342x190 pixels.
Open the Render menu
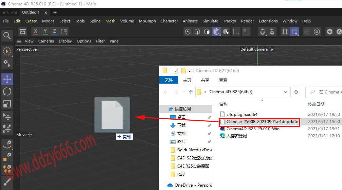coord(247,21)
